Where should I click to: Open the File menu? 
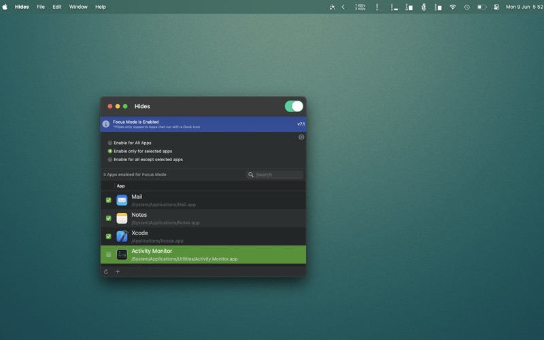(x=41, y=7)
